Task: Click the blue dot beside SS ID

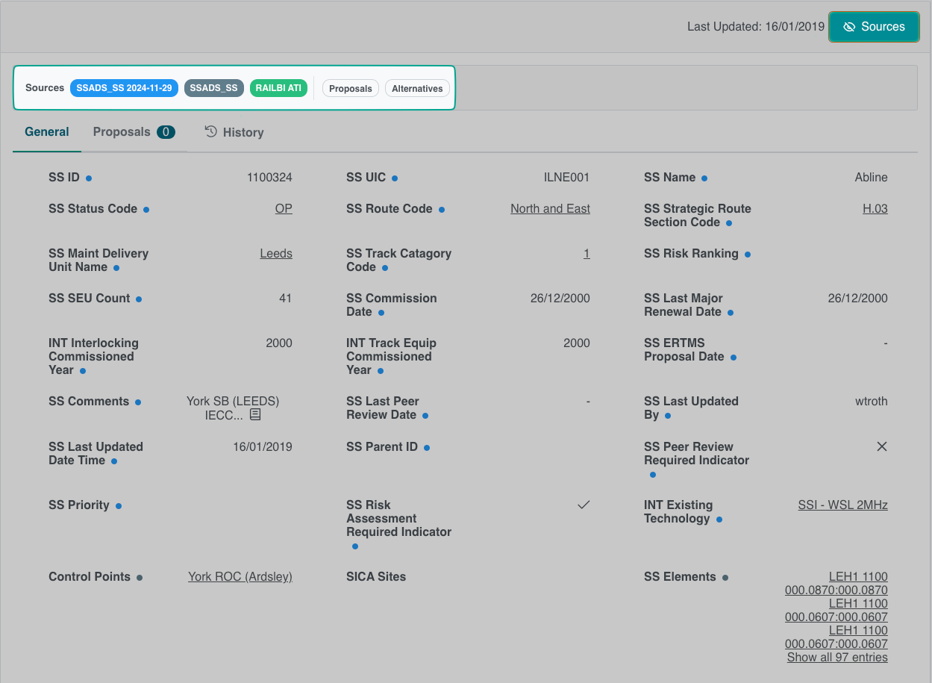Action: pyautogui.click(x=89, y=178)
